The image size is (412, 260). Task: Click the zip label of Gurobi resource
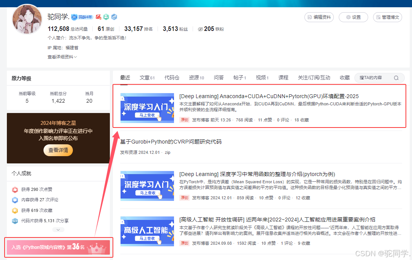click(167, 152)
